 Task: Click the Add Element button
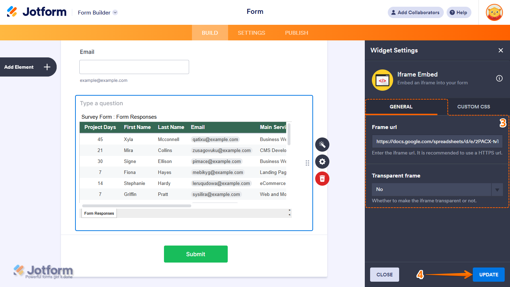(x=28, y=67)
